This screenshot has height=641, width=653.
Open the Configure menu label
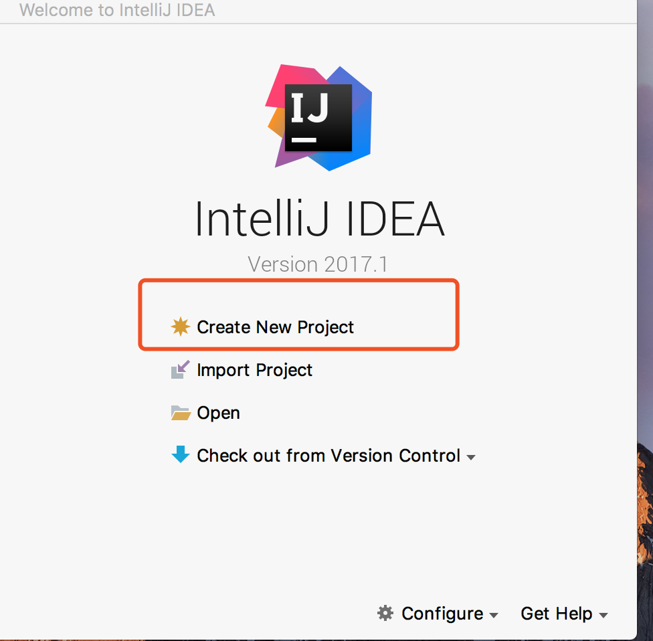(442, 614)
